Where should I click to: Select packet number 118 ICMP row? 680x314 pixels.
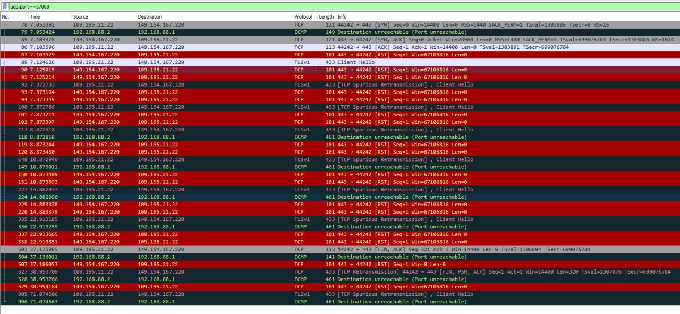point(340,137)
